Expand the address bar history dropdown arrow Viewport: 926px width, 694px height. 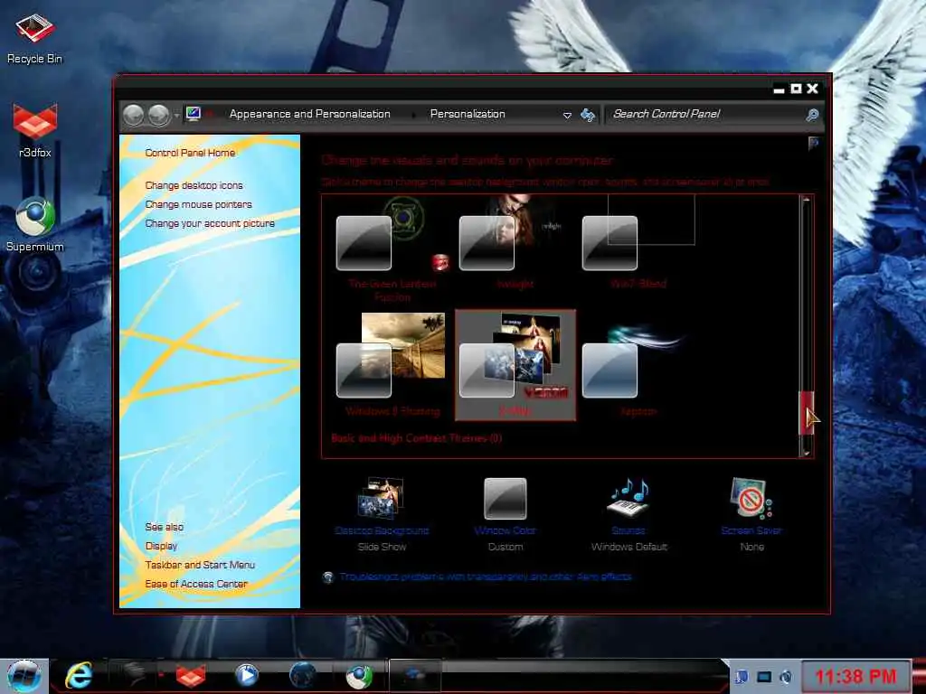[567, 115]
